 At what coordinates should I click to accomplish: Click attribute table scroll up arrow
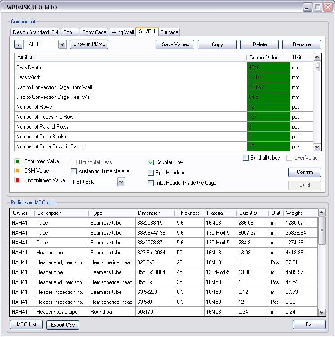pyautogui.click(x=317, y=57)
